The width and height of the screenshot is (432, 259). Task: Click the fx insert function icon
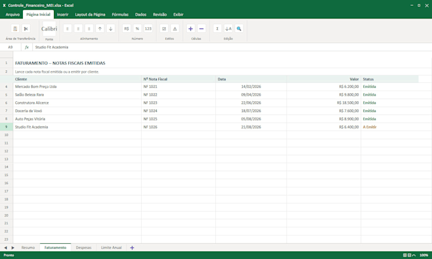click(x=27, y=47)
